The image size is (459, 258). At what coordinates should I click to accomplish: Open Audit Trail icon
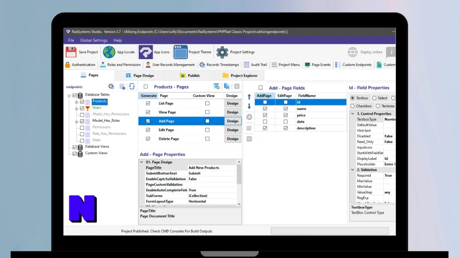[247, 64]
